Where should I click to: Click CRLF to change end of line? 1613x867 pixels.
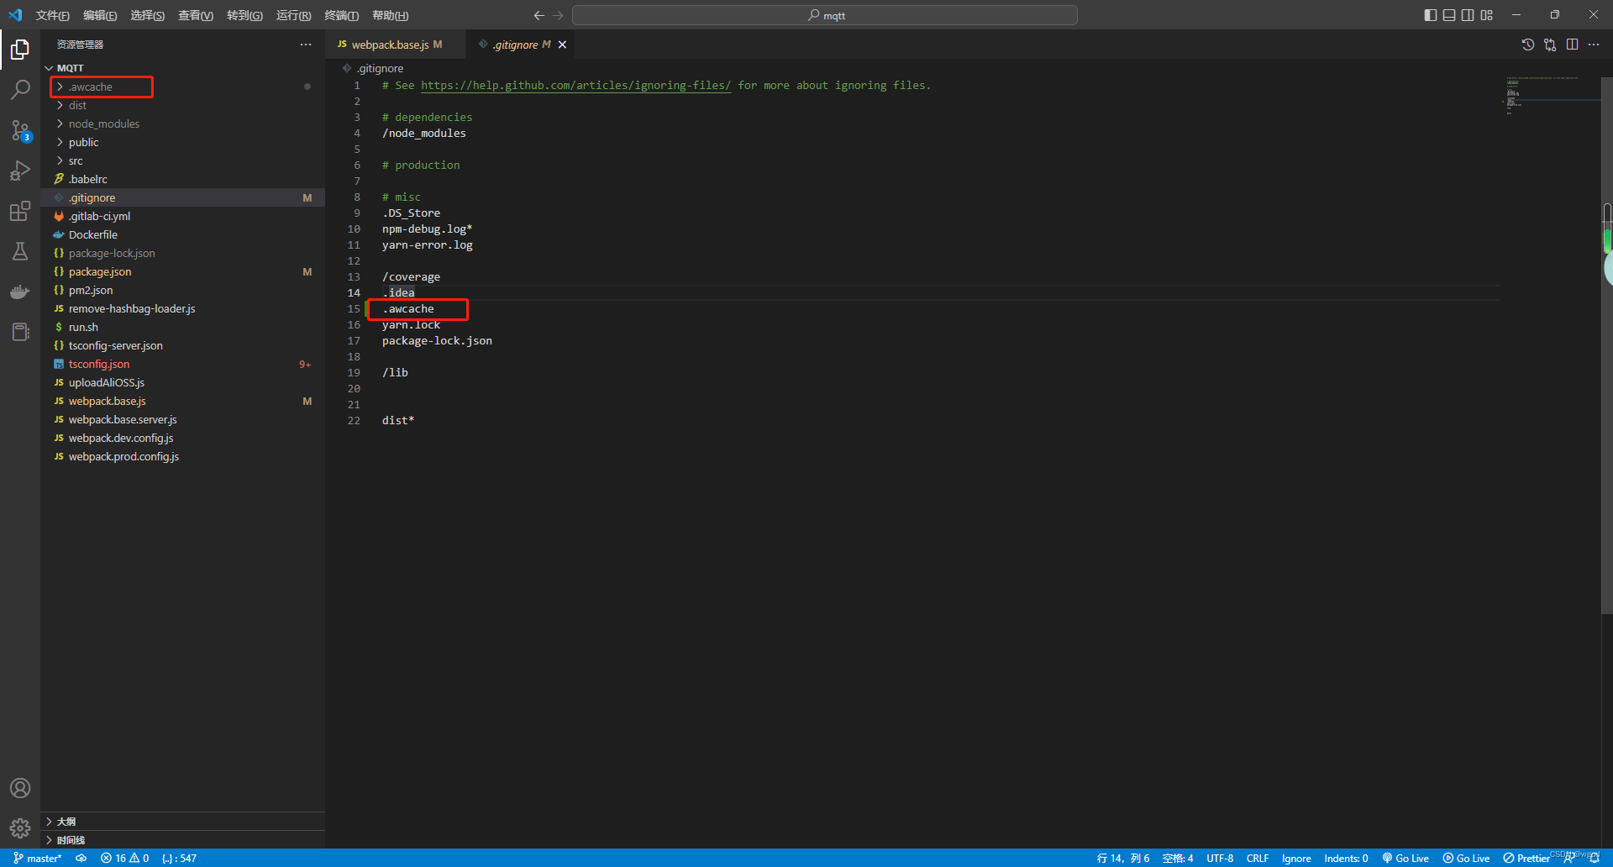click(1257, 858)
